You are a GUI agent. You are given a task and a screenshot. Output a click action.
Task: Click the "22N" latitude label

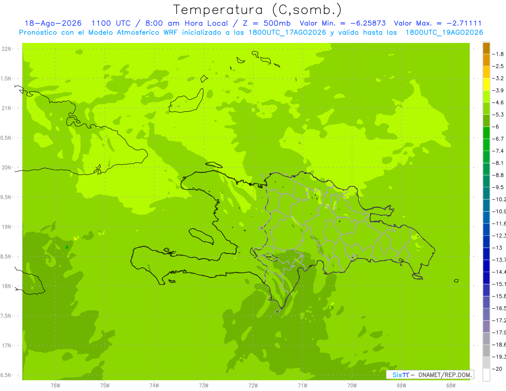pos(7,49)
